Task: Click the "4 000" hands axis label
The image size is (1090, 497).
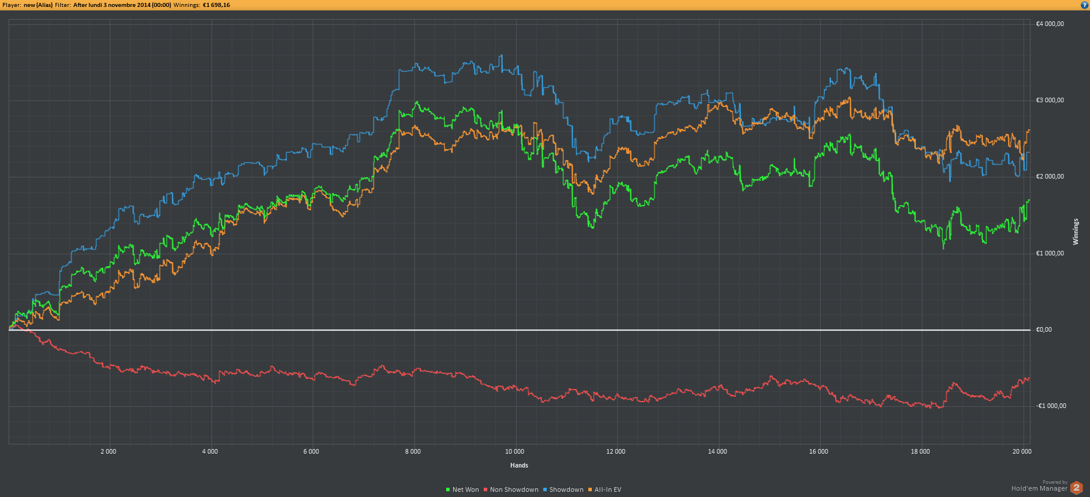Action: [210, 452]
